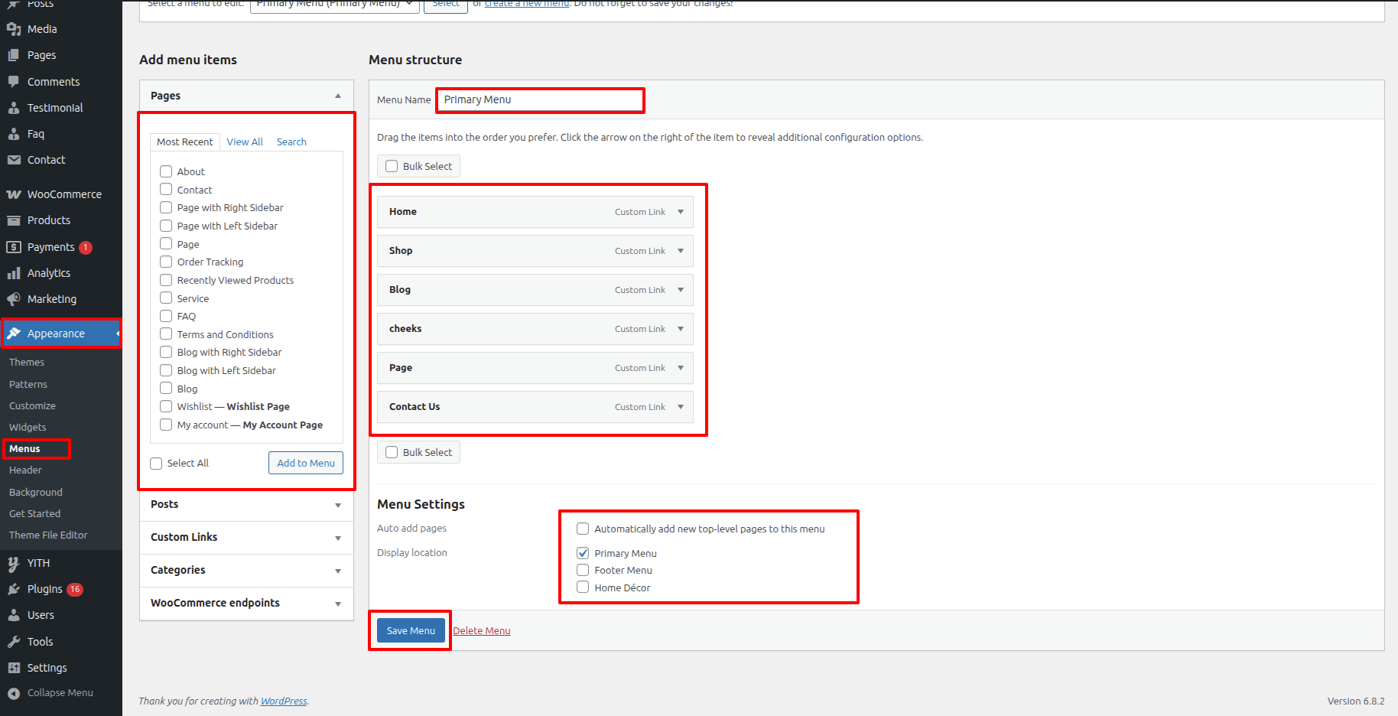Click the Delete Menu link
1398x716 pixels.
[x=482, y=631]
